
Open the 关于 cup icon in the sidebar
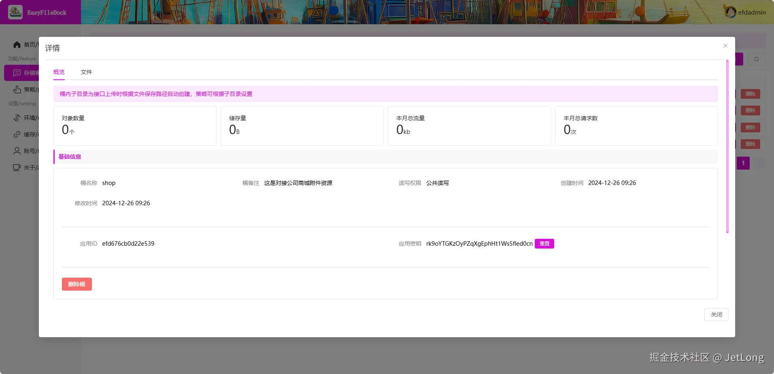tap(17, 168)
